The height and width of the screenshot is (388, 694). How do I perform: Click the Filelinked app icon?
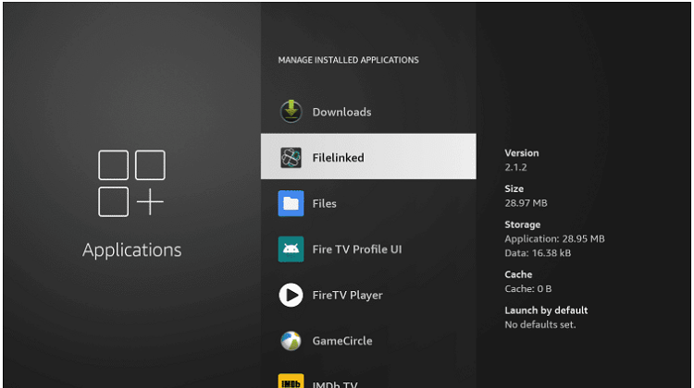[x=291, y=157]
